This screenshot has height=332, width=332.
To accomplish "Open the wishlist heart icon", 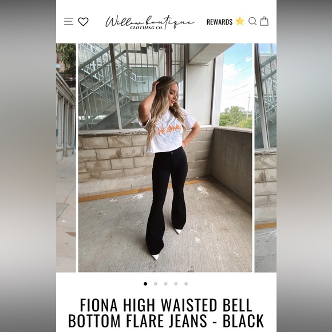I will click(83, 22).
